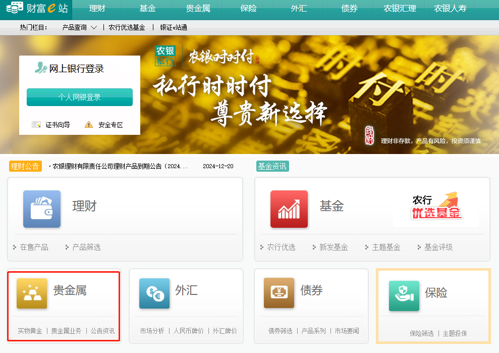Click the 产品查询 hot column label

click(x=75, y=28)
